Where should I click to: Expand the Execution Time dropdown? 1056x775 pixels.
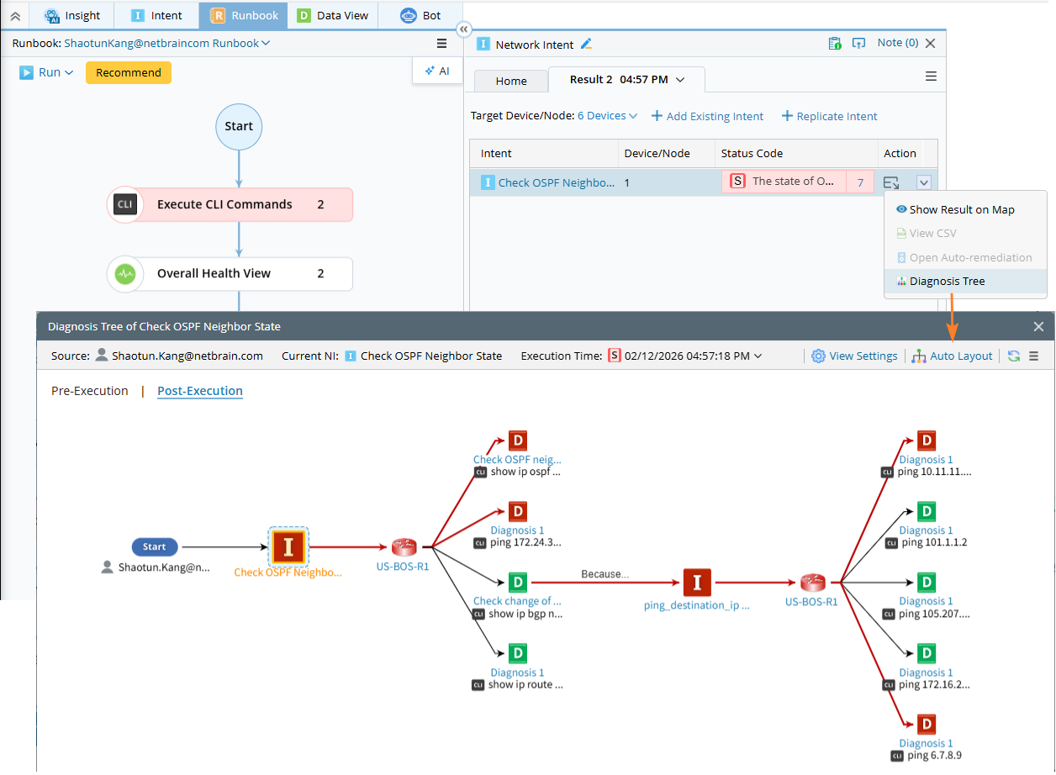758,356
